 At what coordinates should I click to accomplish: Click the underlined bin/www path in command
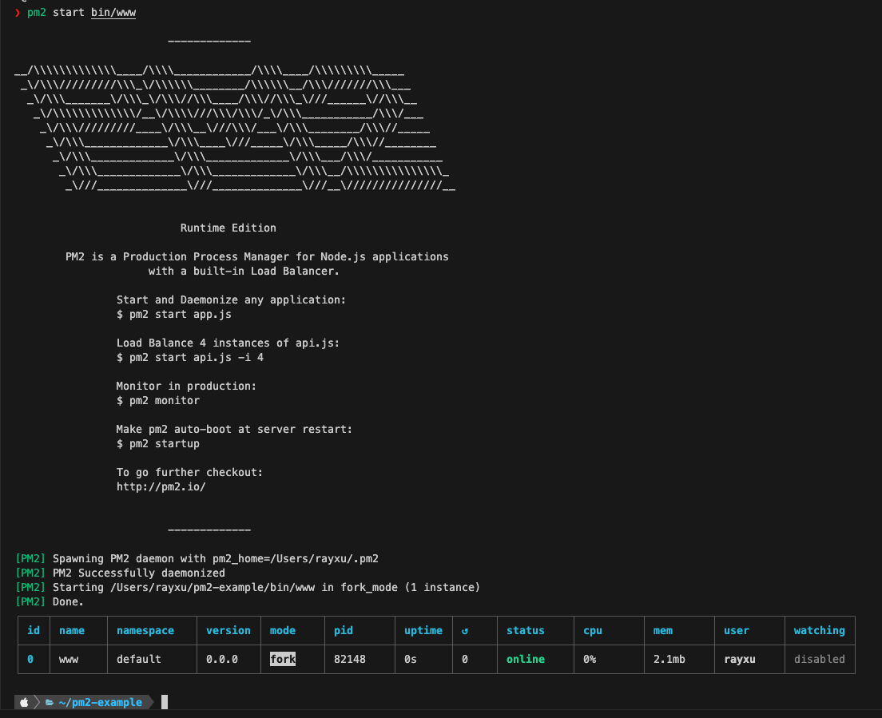(113, 13)
